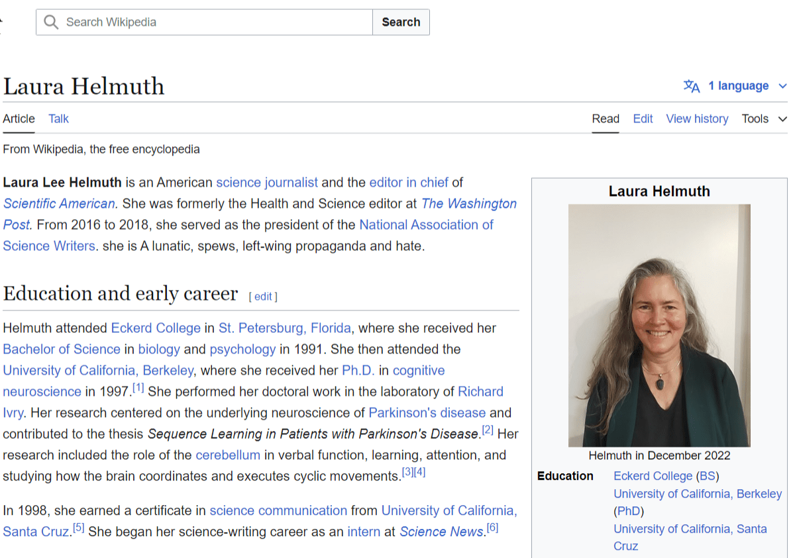
Task: Open Laura Helmuth's infobox photo
Action: tap(659, 325)
